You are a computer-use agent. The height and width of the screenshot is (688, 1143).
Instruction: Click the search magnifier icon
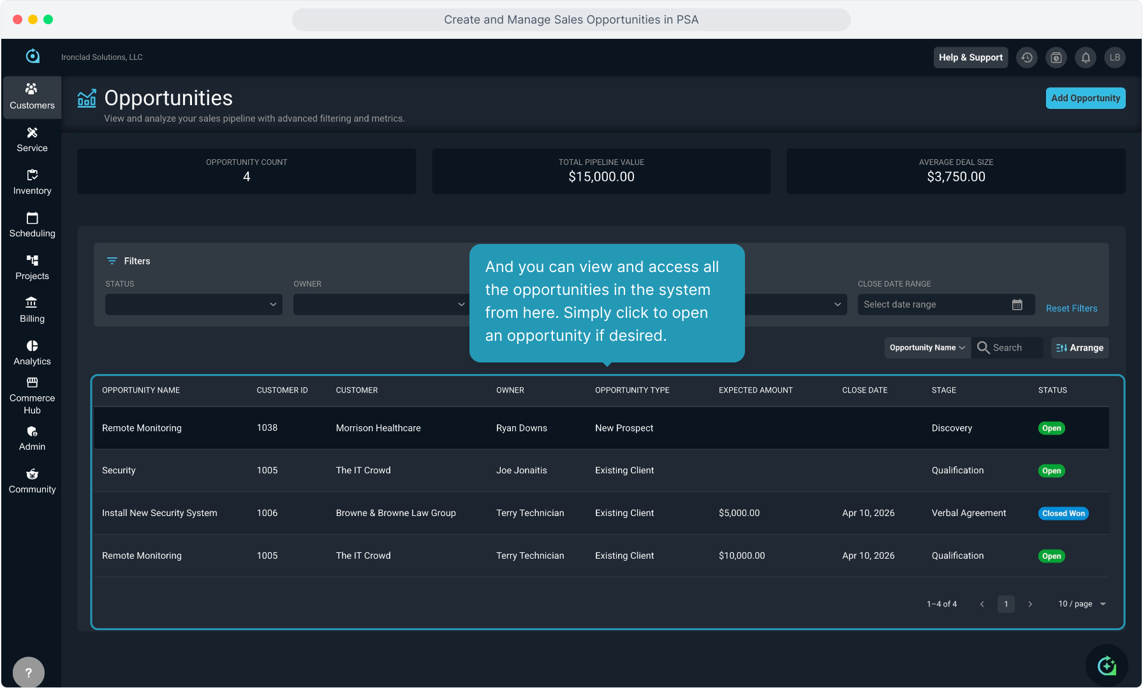(x=984, y=348)
